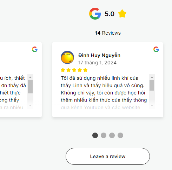Screen dimensions: 172x170
Task: Click the scrollbar thumb in Đình Huy Nguyễn's review
Action: [x=152, y=85]
